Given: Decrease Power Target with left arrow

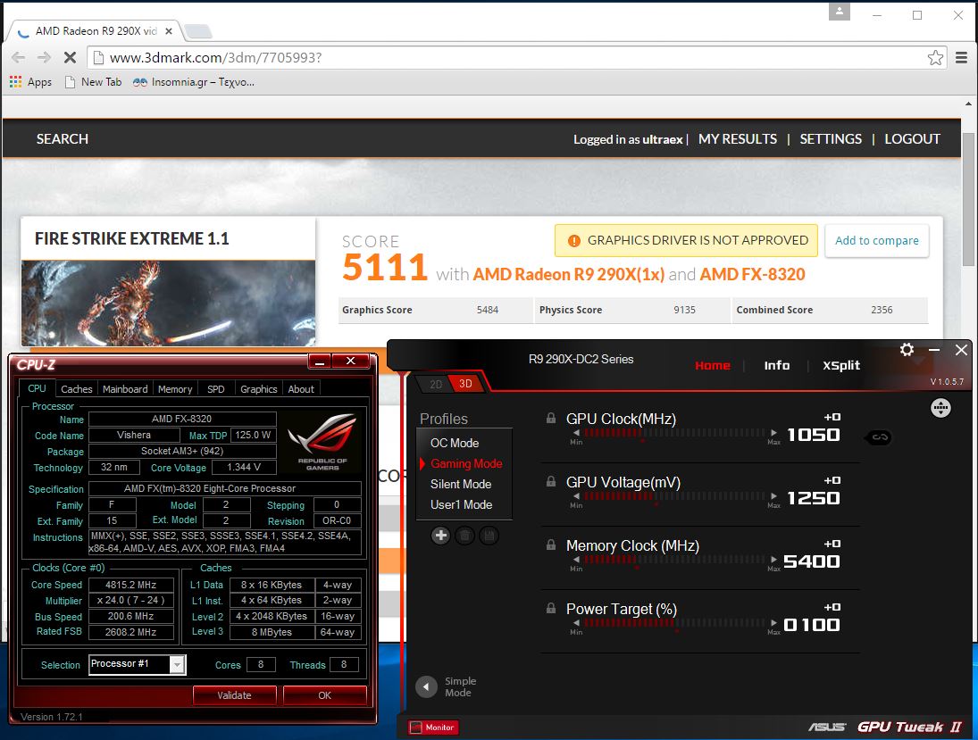Looking at the screenshot, I should [x=576, y=622].
